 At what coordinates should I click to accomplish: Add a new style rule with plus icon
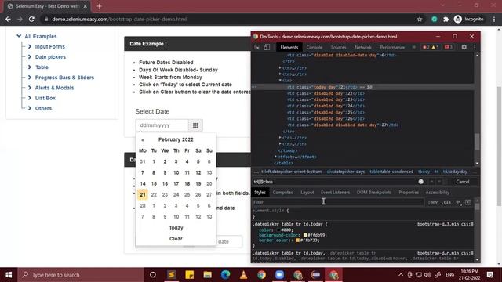pos(458,202)
